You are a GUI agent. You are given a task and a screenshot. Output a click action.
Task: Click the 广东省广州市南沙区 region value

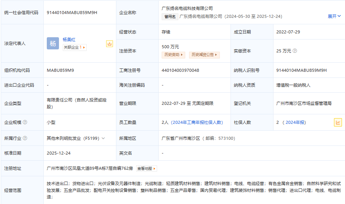tap(181, 138)
